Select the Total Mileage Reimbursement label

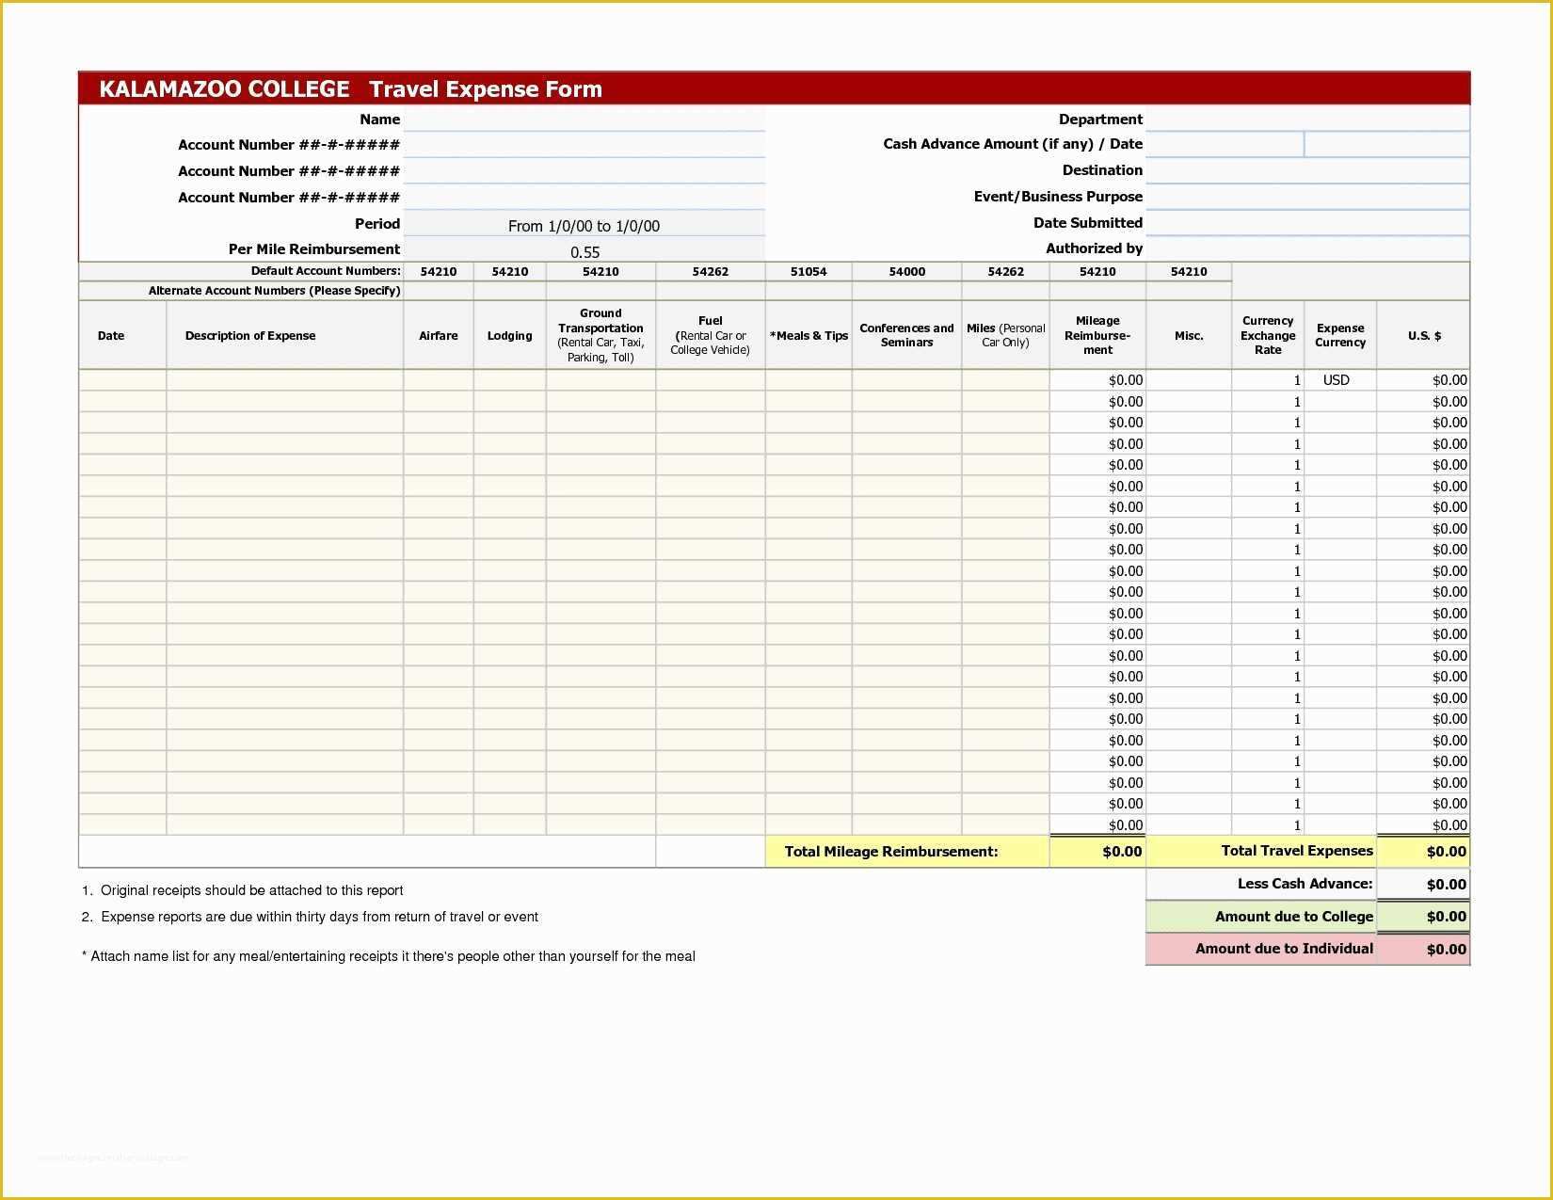coord(891,852)
